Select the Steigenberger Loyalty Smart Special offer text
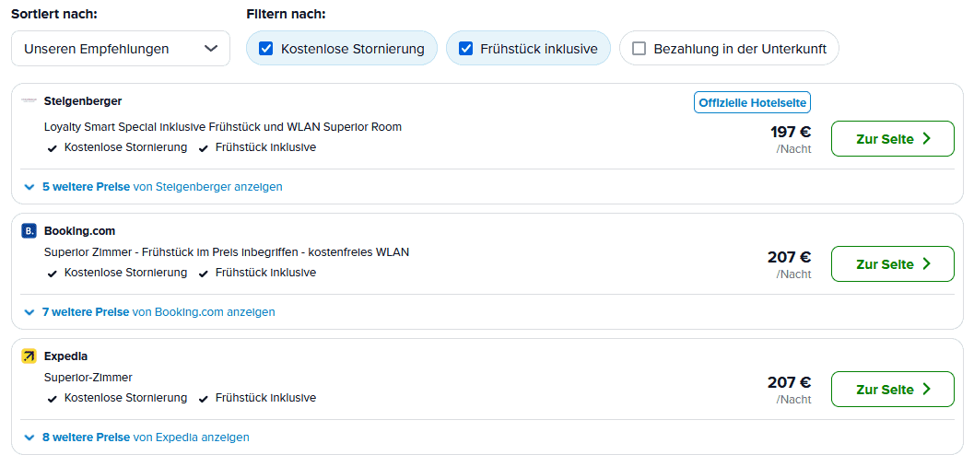Viewport: 974px width, 455px height. [223, 127]
